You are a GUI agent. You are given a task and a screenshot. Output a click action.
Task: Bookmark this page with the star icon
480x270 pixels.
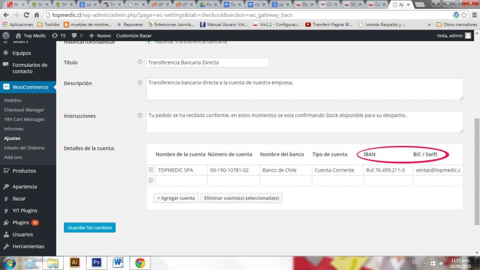(464, 15)
